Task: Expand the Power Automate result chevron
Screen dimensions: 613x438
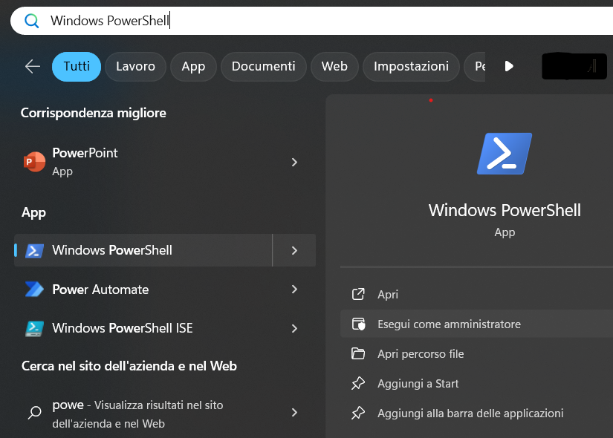Action: tap(294, 289)
